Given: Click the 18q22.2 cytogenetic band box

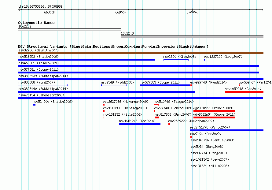Looking at the screenshot, I should pyautogui.click(x=70, y=30).
